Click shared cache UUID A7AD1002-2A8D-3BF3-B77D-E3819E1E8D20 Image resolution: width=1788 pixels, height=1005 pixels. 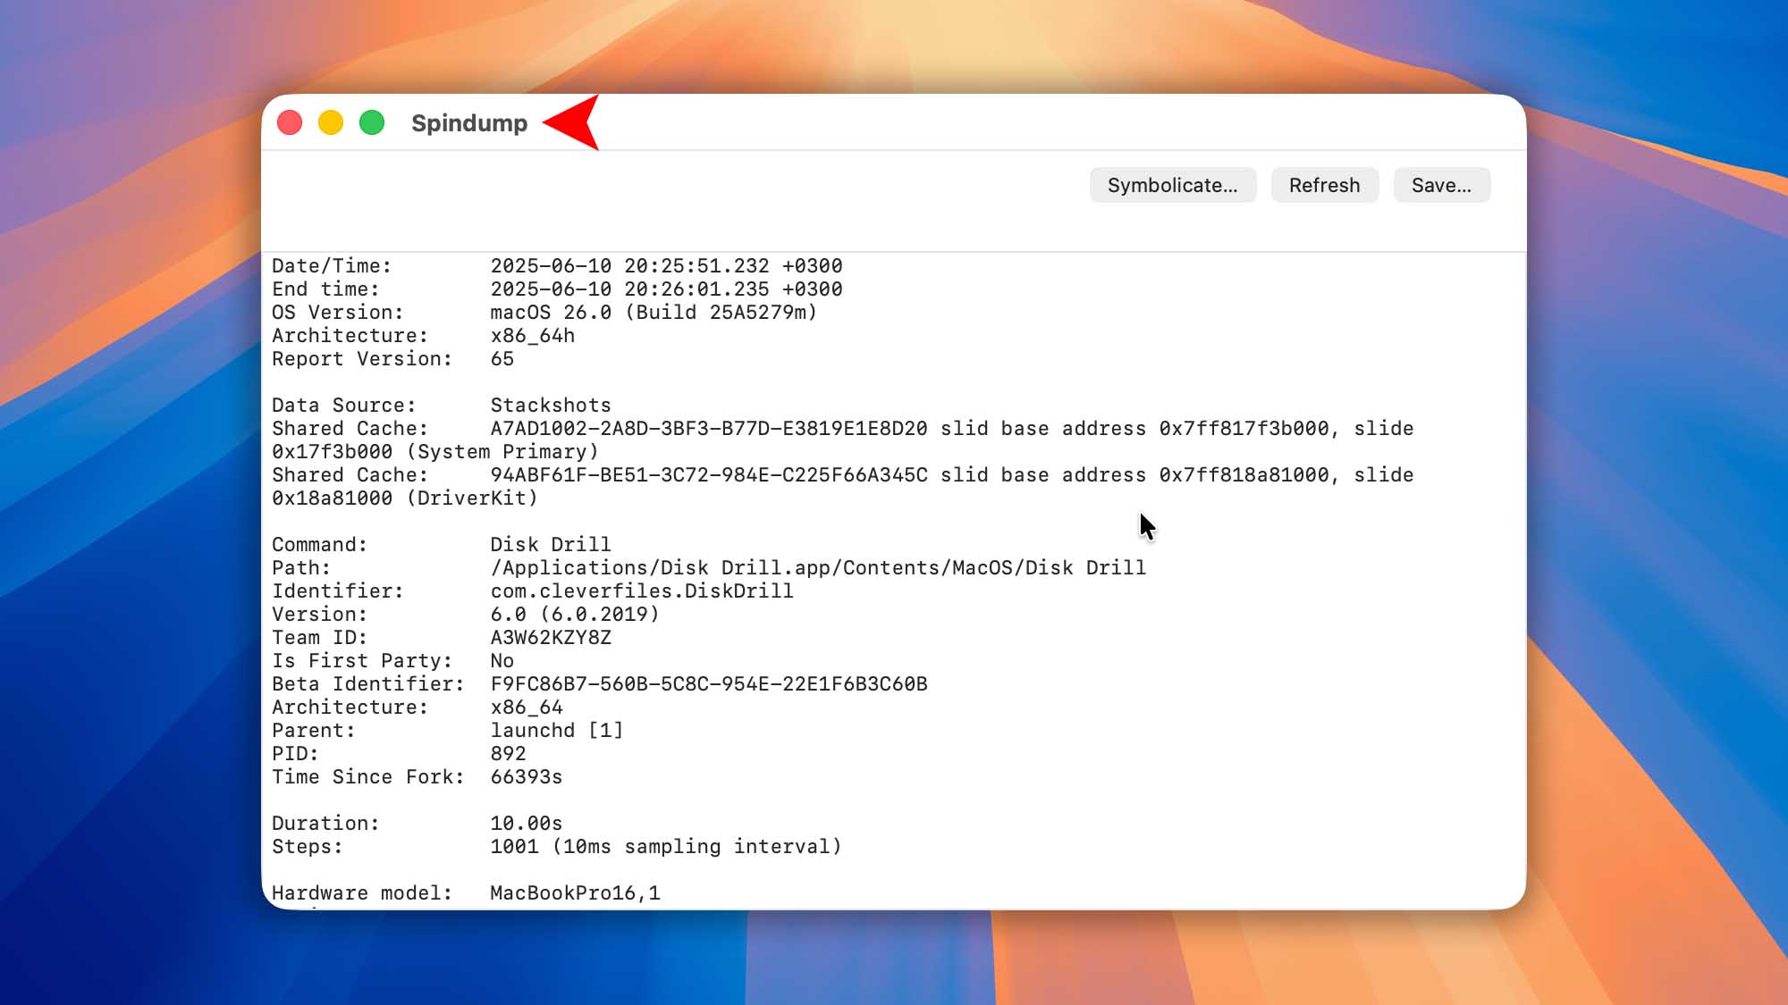pos(709,429)
